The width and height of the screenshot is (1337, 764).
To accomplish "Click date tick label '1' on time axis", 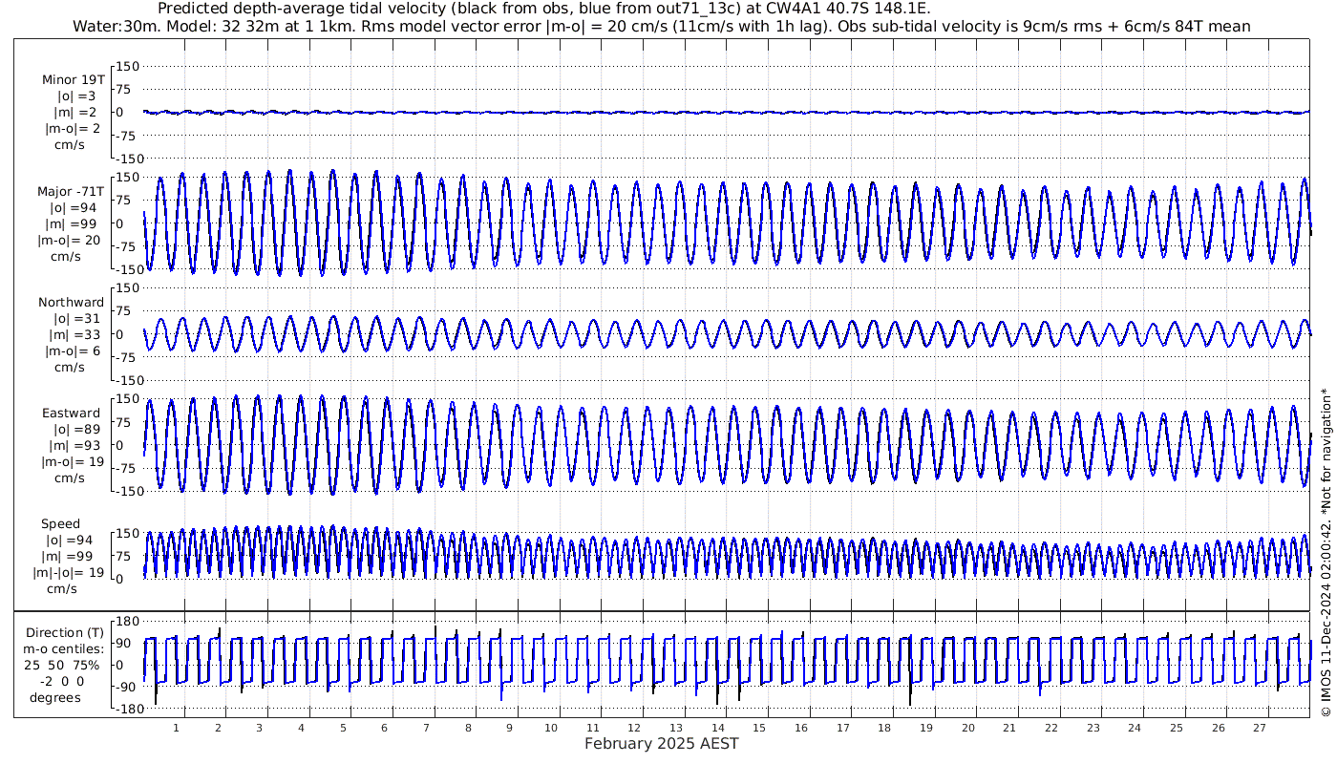I will pos(176,728).
